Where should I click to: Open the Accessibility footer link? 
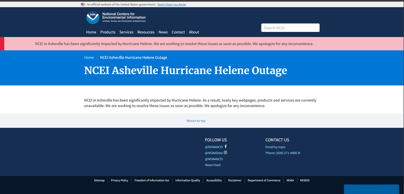[214, 180]
